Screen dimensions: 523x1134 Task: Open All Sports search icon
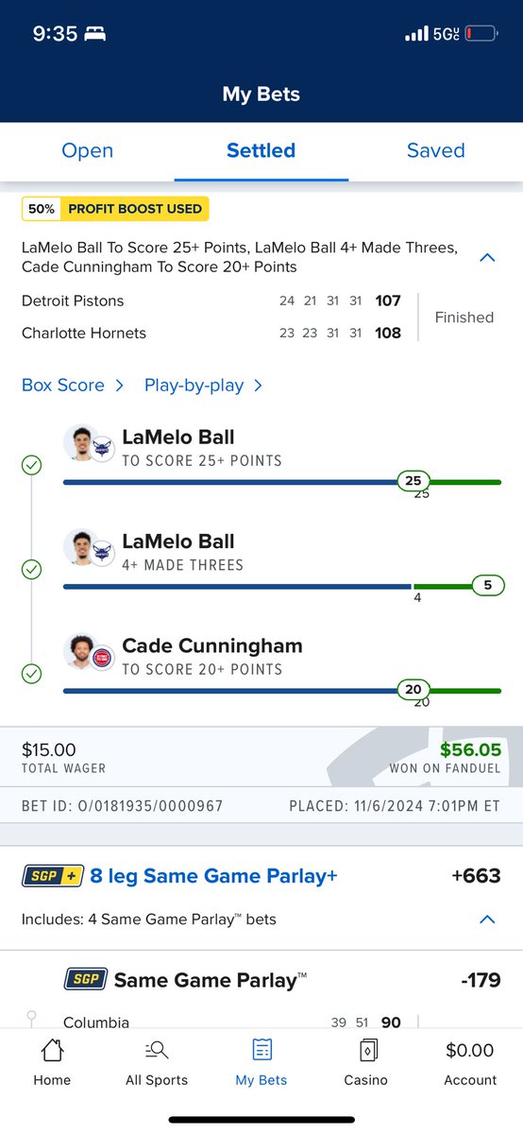point(157,1050)
